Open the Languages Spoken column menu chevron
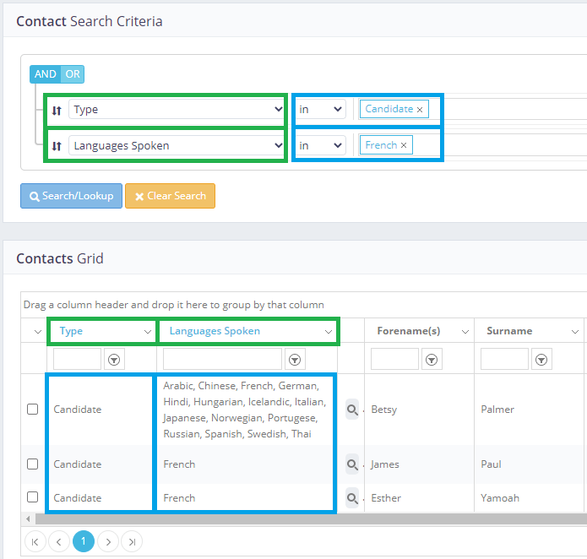This screenshot has height=559, width=587. (329, 332)
